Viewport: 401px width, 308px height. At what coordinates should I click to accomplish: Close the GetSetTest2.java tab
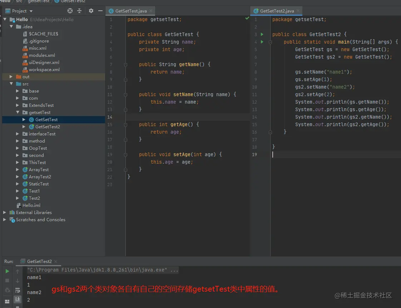[x=298, y=11]
